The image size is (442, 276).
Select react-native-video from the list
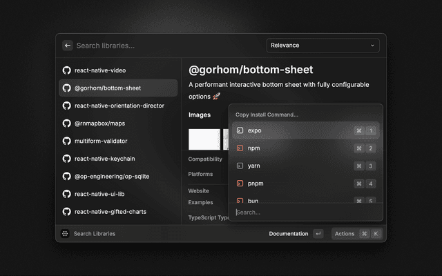coord(100,70)
